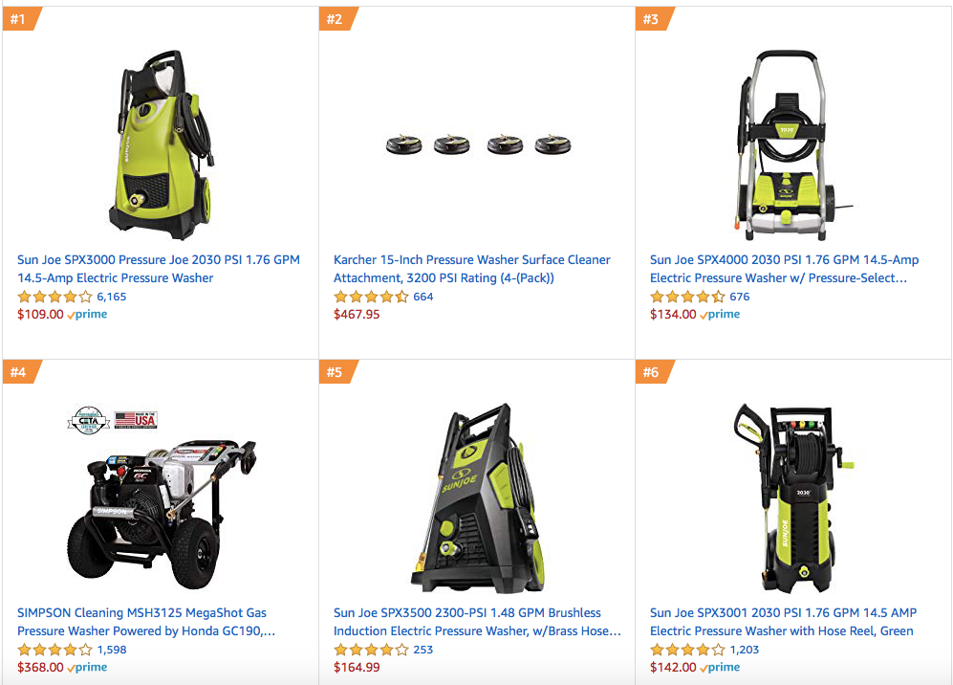The width and height of the screenshot is (953, 685).
Task: Click the Karcher 15-Inch Surface Cleaner title link
Action: point(471,269)
